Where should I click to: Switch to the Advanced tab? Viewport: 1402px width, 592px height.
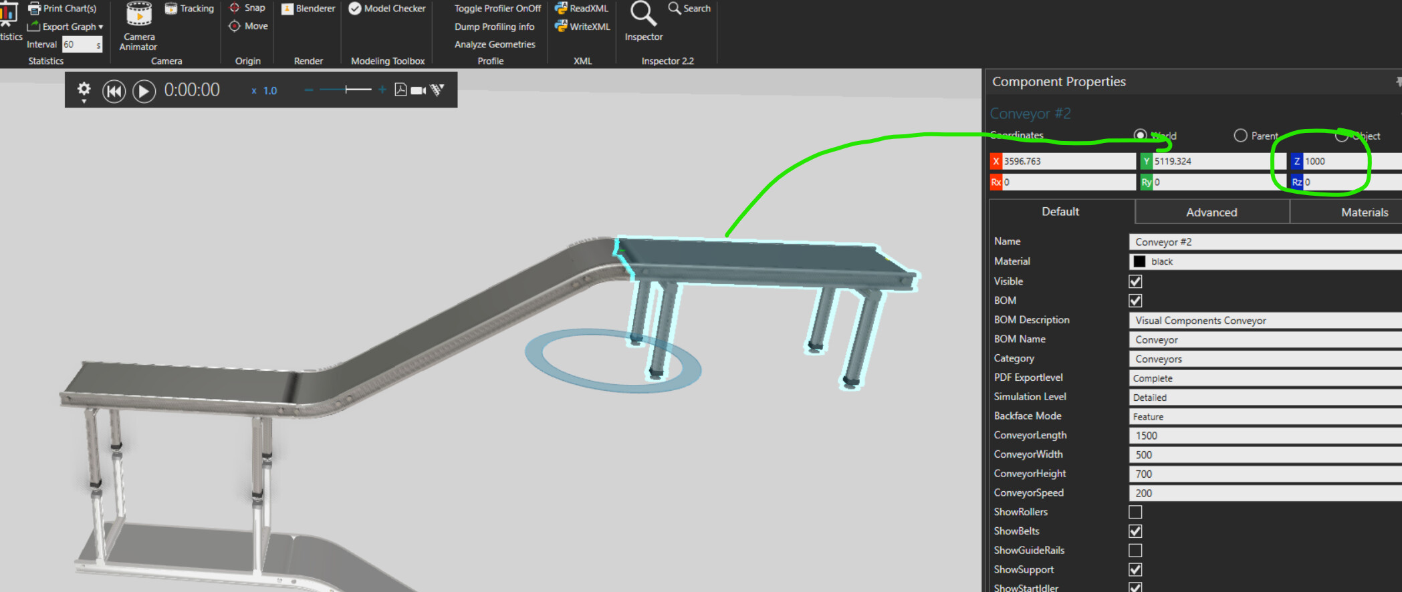click(1211, 212)
